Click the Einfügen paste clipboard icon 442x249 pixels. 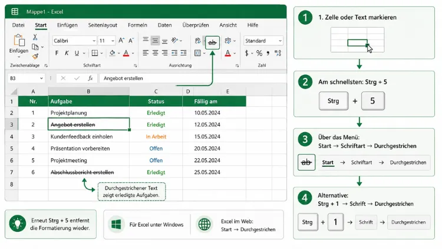pyautogui.click(x=19, y=40)
